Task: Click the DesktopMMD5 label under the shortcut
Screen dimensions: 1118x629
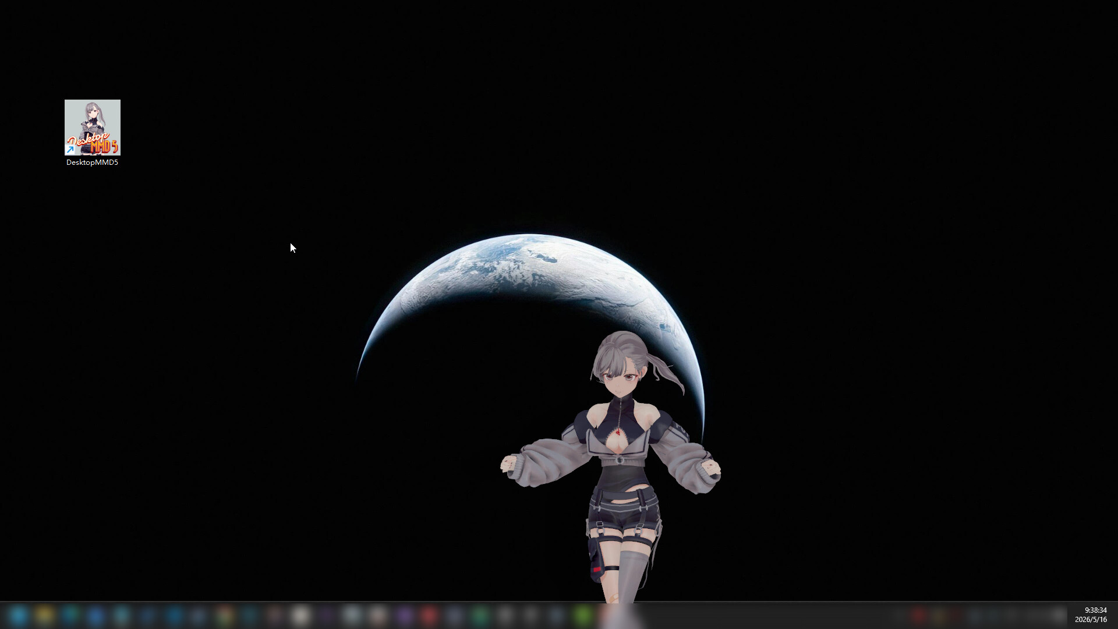Action: click(92, 162)
